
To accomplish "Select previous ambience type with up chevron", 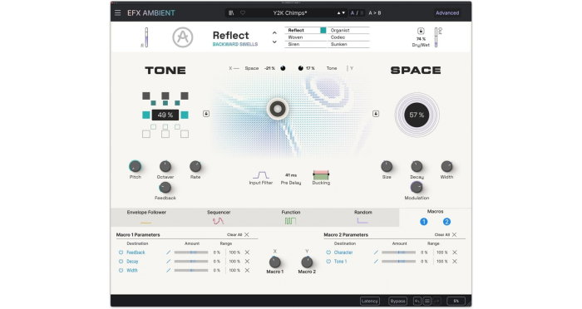I will point(274,33).
